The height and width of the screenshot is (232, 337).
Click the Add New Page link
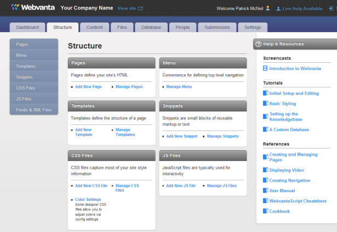pyautogui.click(x=88, y=87)
